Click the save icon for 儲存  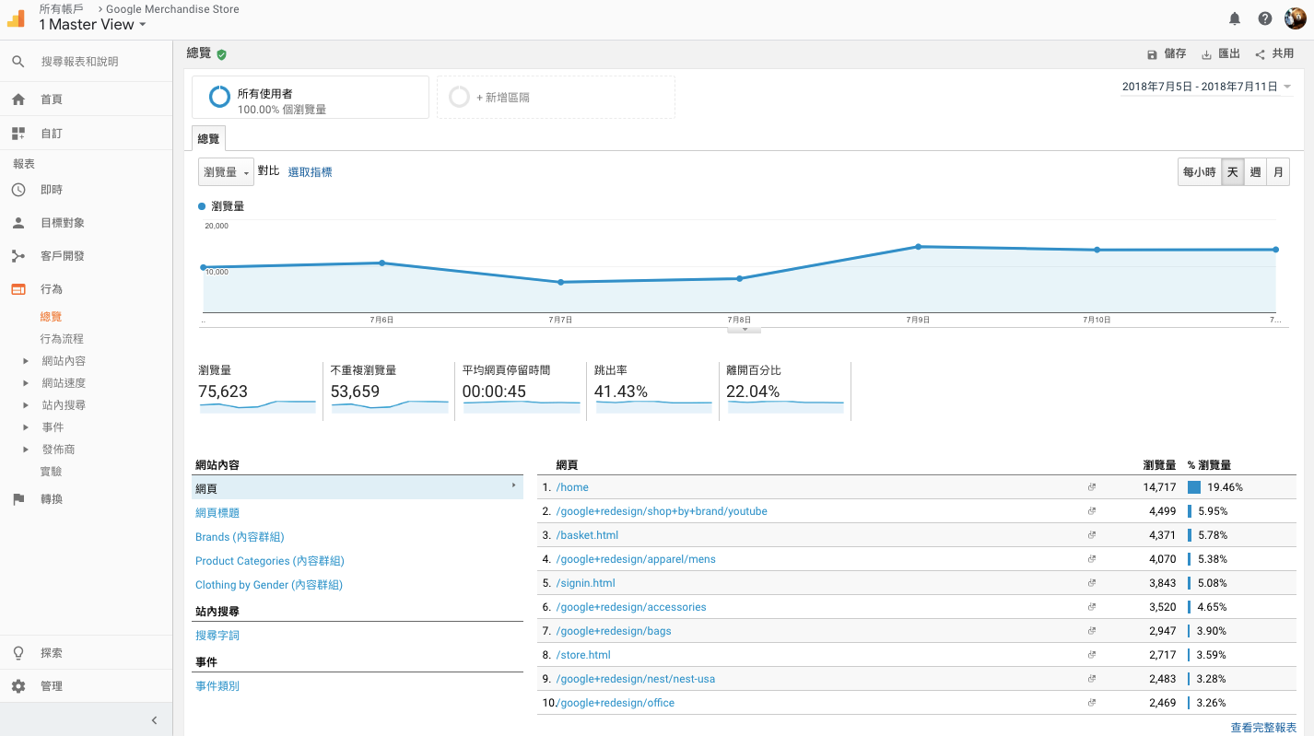tap(1152, 55)
